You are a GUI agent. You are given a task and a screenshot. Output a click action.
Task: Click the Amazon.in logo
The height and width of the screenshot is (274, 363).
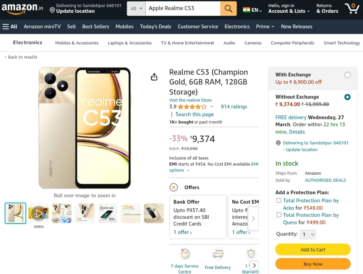coord(22,9)
